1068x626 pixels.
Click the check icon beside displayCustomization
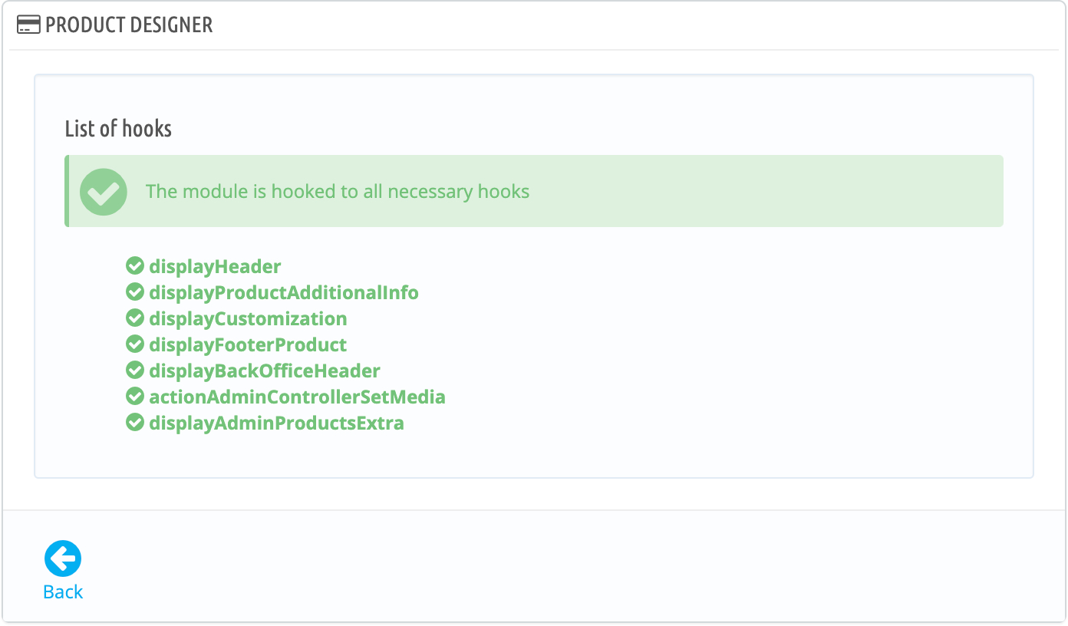pyautogui.click(x=135, y=318)
